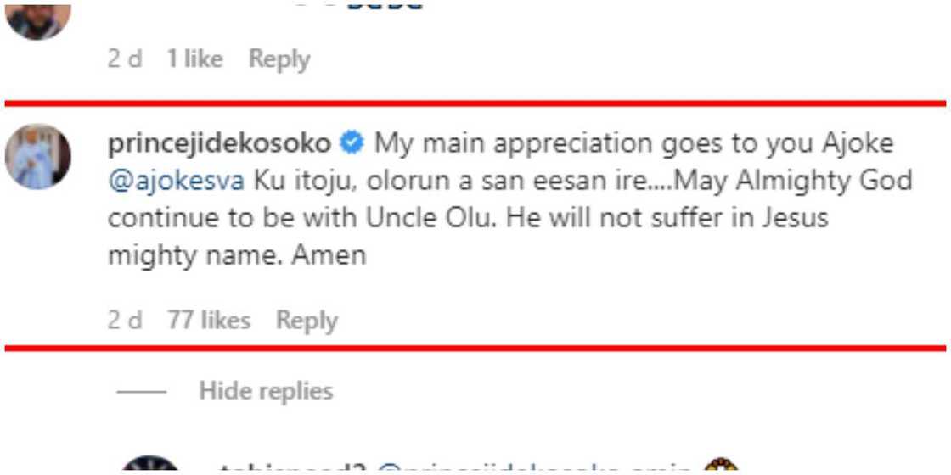Open the bottom reply's dark profile avatar
951x475 pixels.
(150, 467)
